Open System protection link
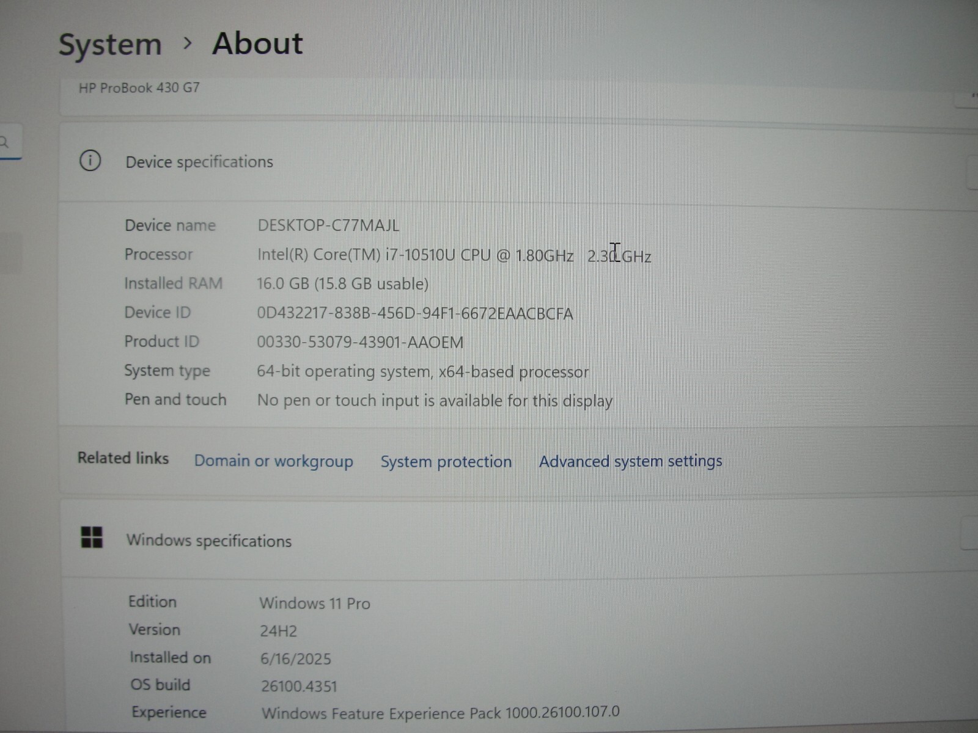The width and height of the screenshot is (978, 733). (446, 461)
